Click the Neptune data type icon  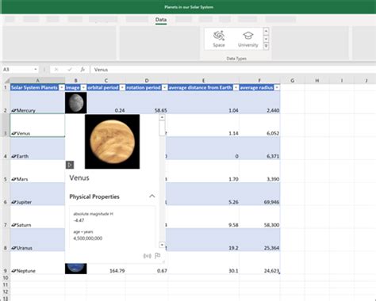pyautogui.click(x=13, y=271)
